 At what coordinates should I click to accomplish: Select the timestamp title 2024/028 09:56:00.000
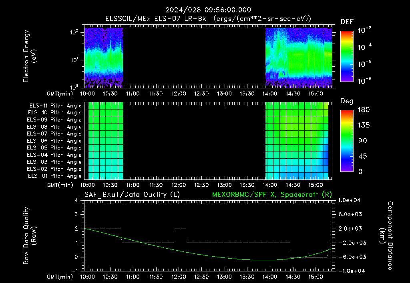point(208,10)
